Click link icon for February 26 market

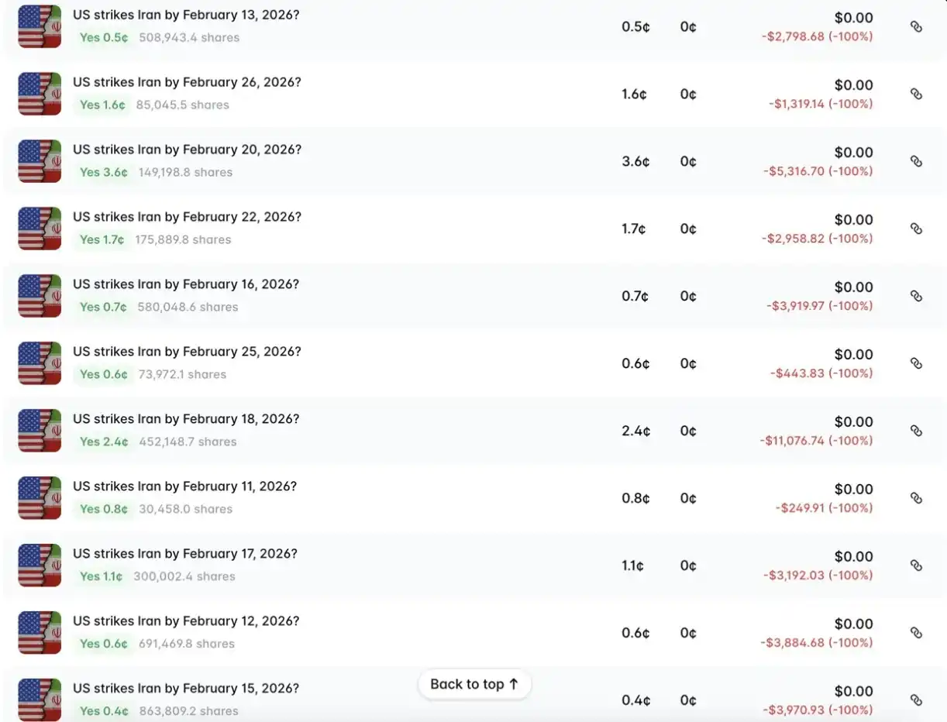click(x=916, y=95)
